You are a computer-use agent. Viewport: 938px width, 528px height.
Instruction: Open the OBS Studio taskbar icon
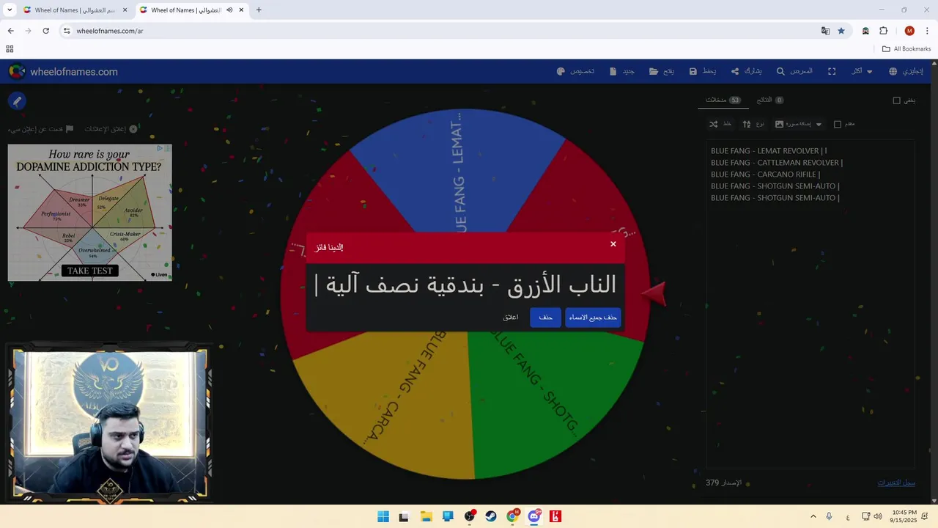click(470, 516)
